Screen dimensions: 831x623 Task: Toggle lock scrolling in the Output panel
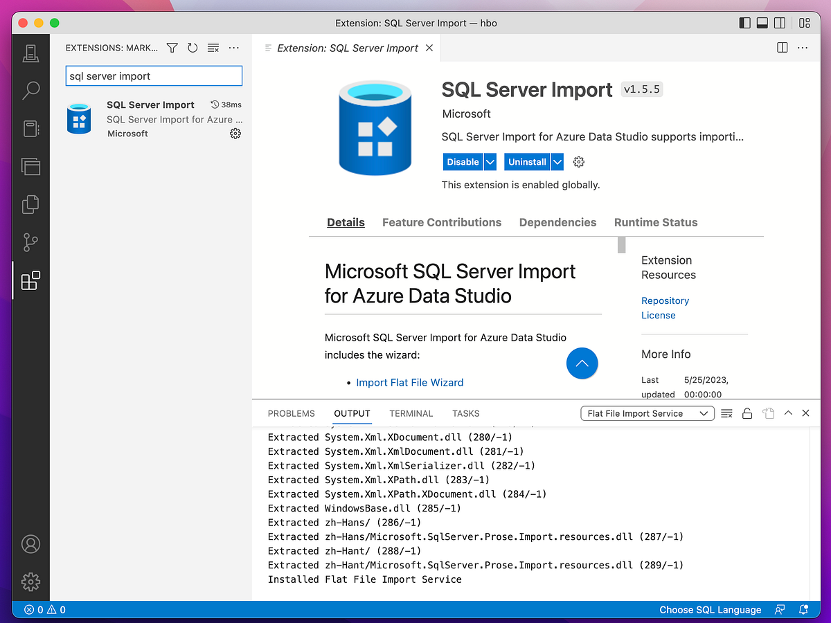[747, 413]
